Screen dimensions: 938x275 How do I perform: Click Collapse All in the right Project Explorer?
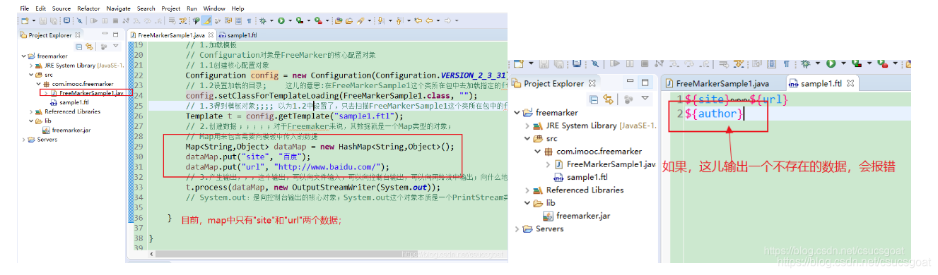pyautogui.click(x=594, y=99)
